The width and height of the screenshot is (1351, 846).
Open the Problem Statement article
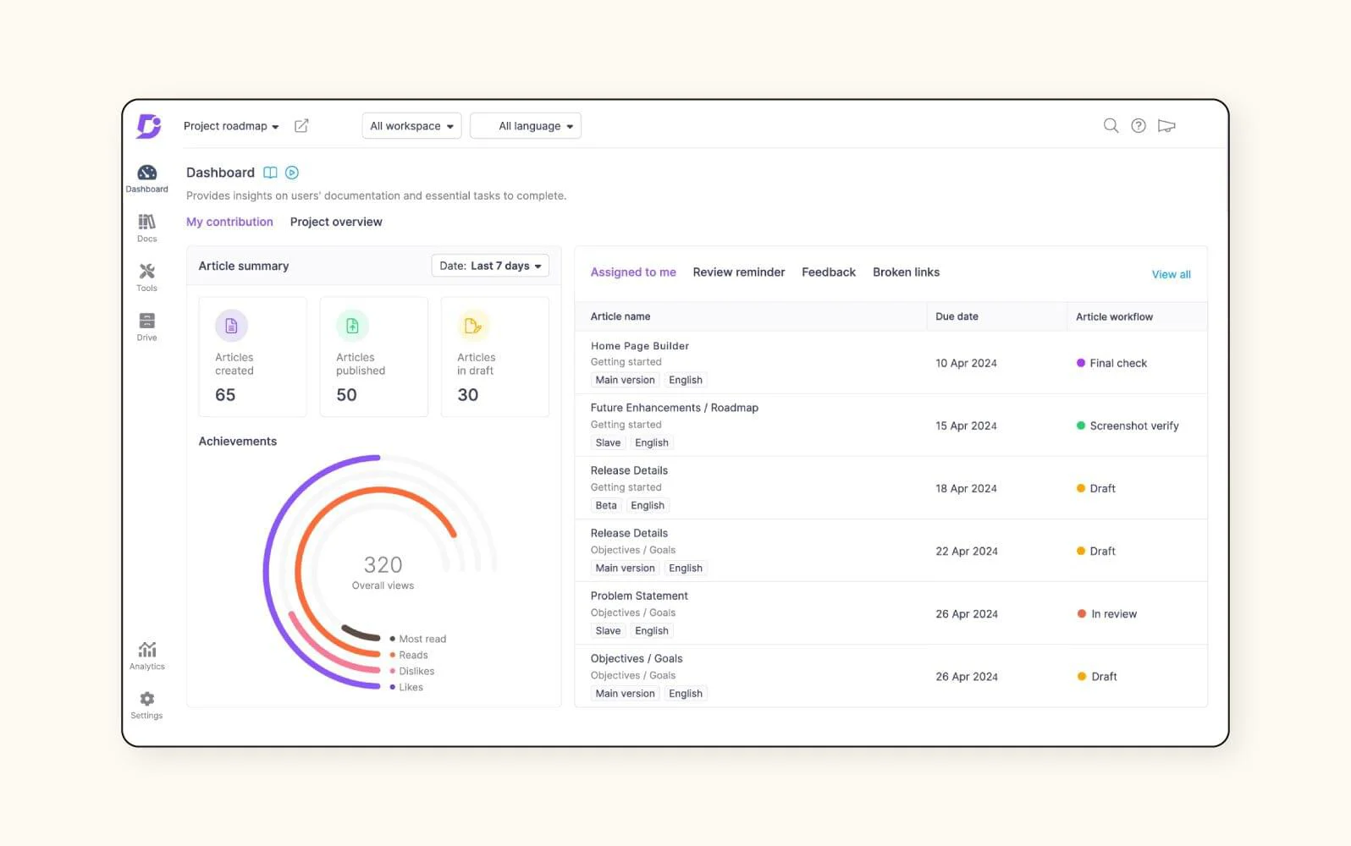click(639, 596)
